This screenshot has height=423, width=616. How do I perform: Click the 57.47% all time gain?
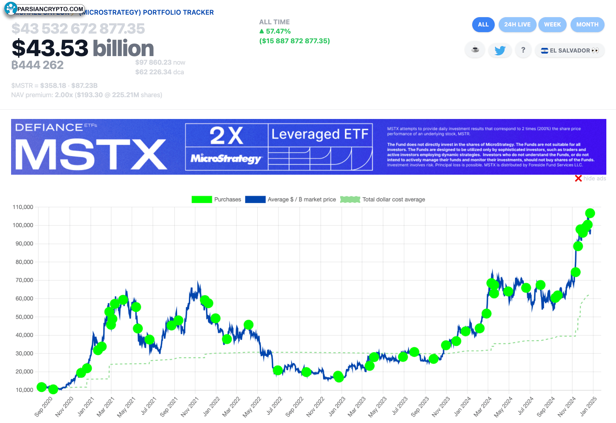click(275, 31)
